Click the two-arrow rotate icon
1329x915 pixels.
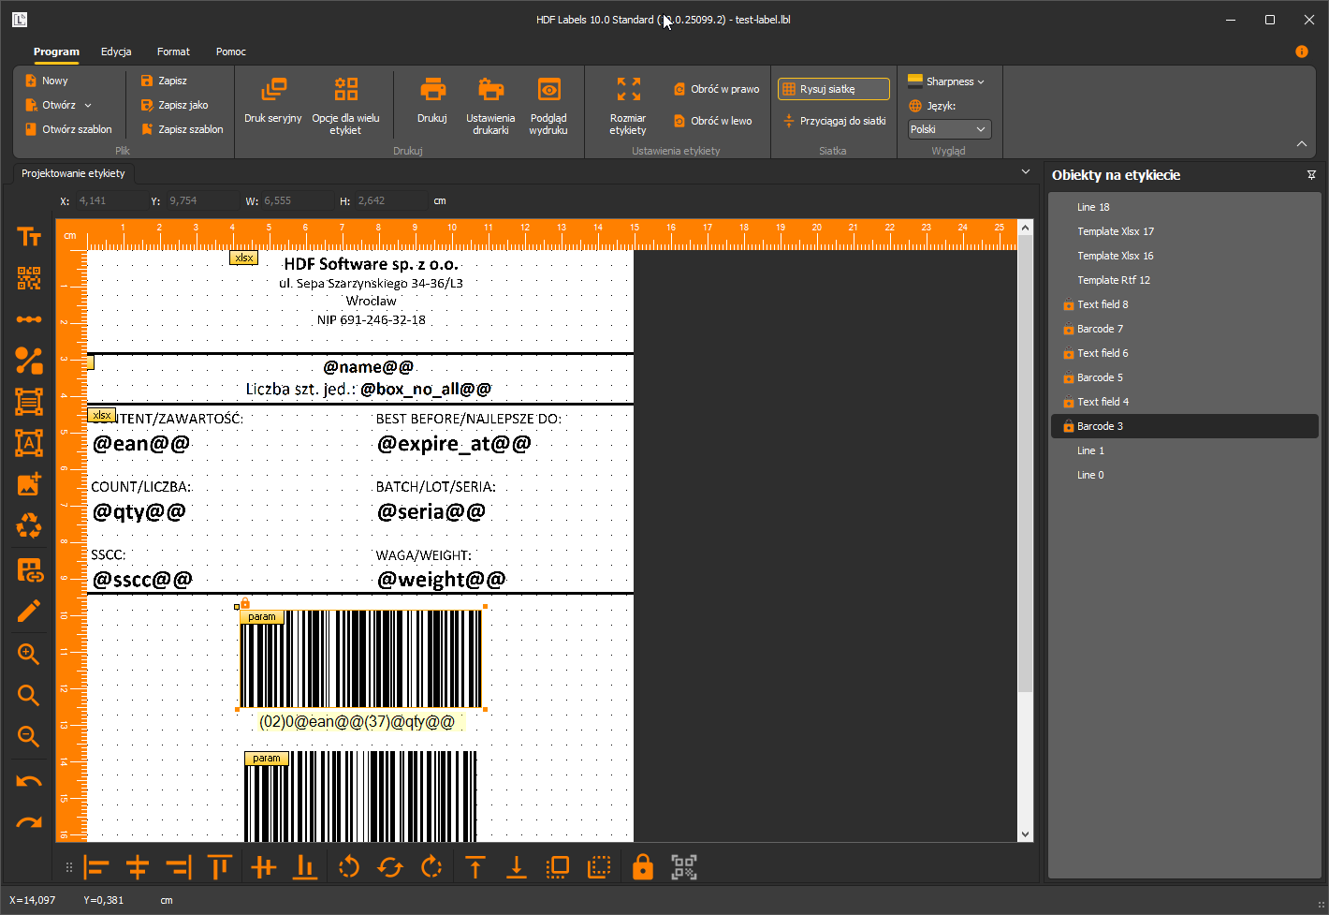390,867
